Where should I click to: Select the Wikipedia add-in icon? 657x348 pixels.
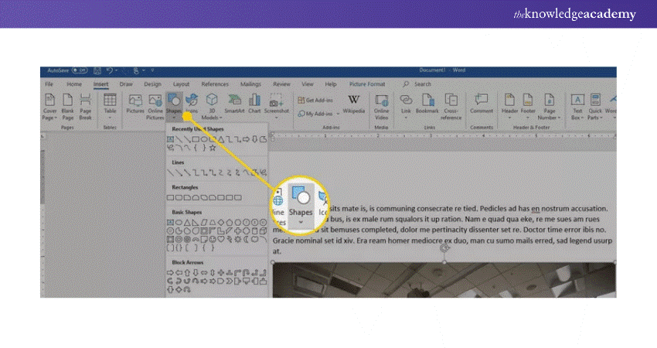pos(353,104)
